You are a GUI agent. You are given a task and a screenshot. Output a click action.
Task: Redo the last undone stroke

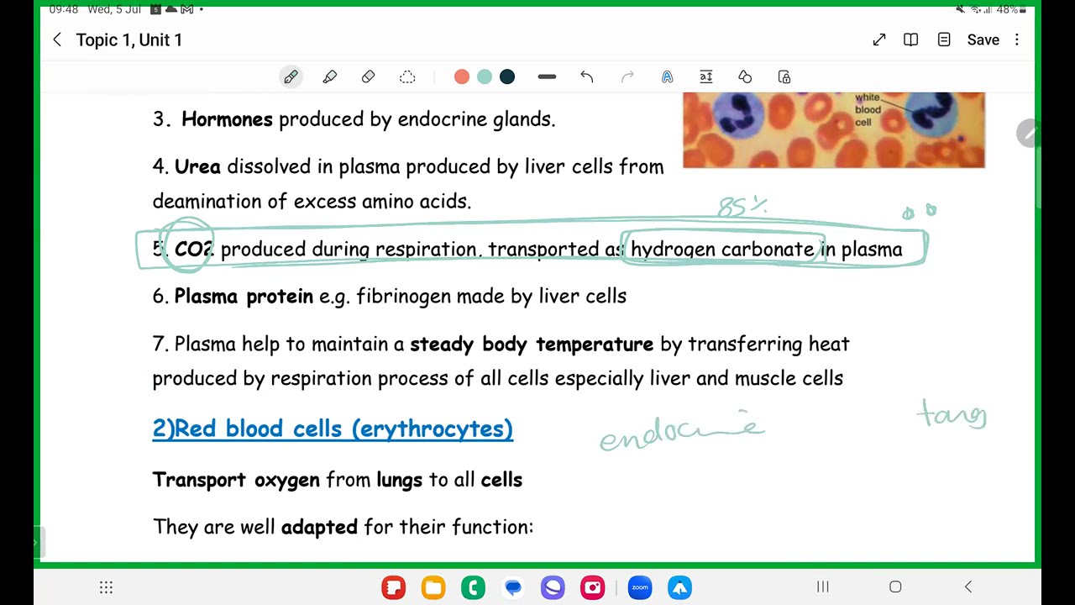tap(627, 76)
